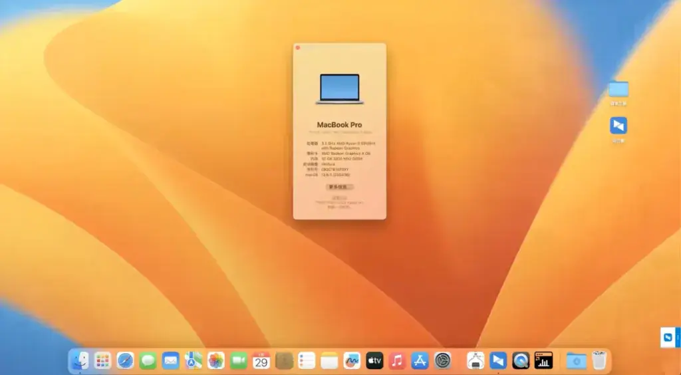Image resolution: width=681 pixels, height=375 pixels.
Task: Click the "MacBook Pro" title text
Action: tap(340, 124)
